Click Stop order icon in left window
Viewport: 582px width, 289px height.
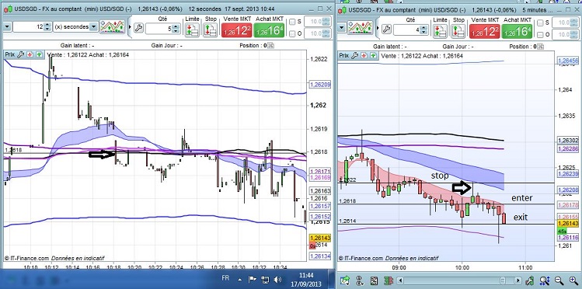(211, 30)
